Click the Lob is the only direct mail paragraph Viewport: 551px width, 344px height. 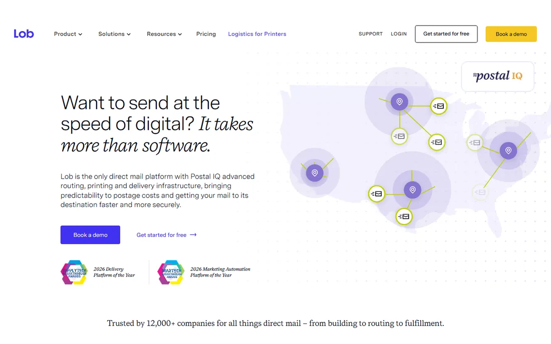click(x=157, y=190)
